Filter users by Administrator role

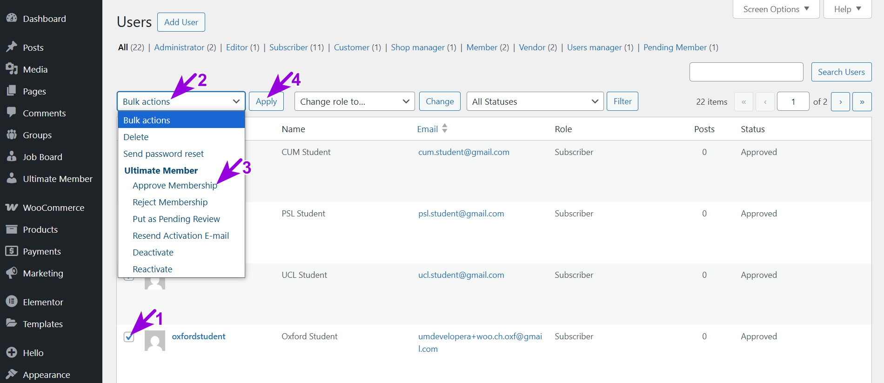(x=179, y=47)
